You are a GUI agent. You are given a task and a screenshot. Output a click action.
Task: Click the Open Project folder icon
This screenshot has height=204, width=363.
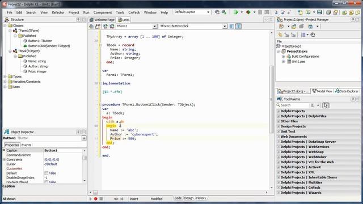[x=335, y=12]
